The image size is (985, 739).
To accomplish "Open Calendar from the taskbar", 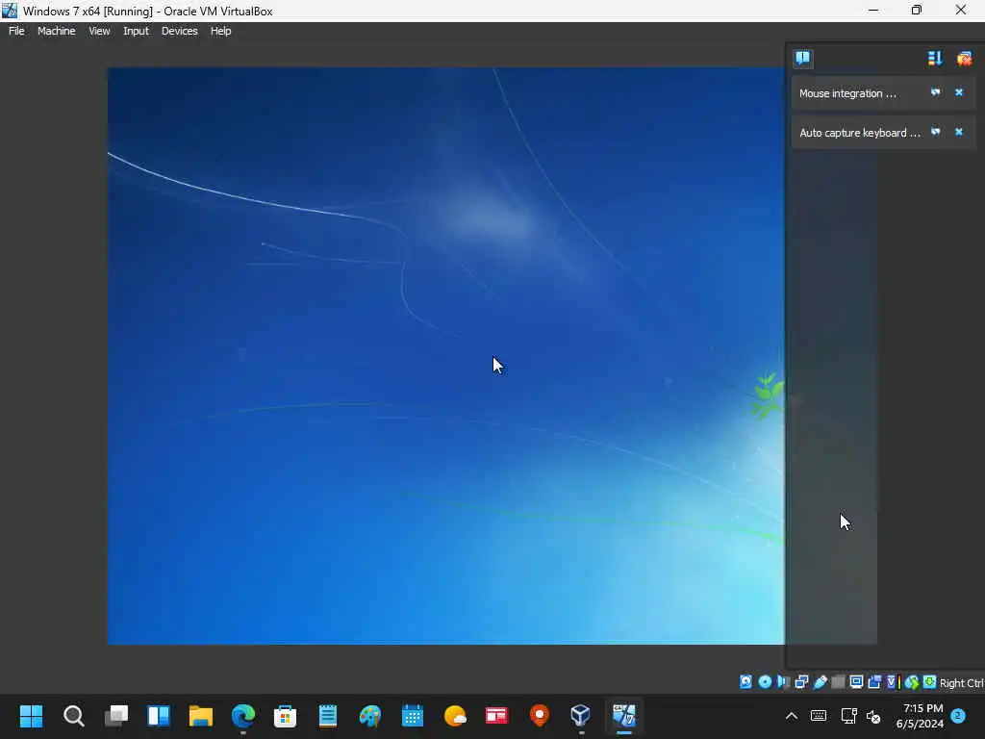I will (412, 716).
